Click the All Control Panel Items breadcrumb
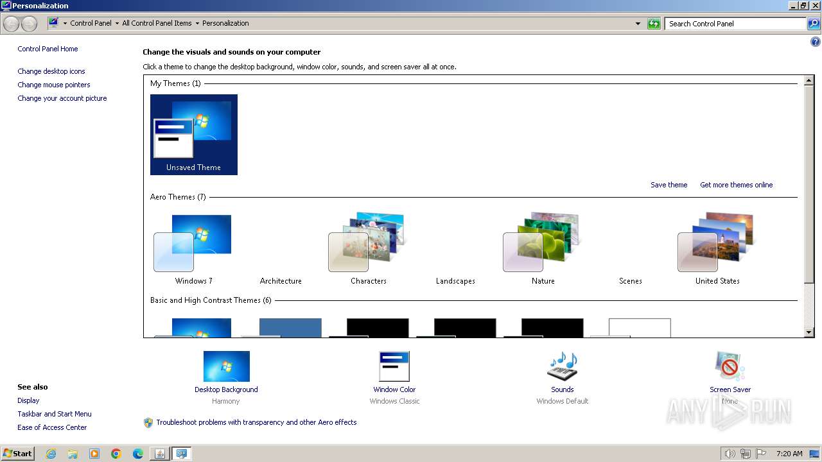The height and width of the screenshot is (462, 822). tap(157, 23)
